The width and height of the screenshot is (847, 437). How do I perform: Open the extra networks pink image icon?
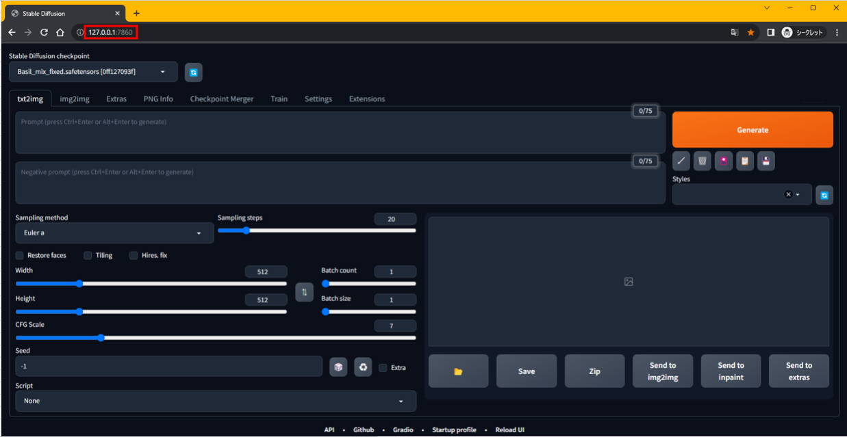(x=723, y=161)
